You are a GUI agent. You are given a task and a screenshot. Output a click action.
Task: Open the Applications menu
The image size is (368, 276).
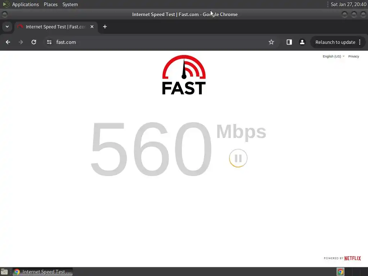(x=26, y=4)
